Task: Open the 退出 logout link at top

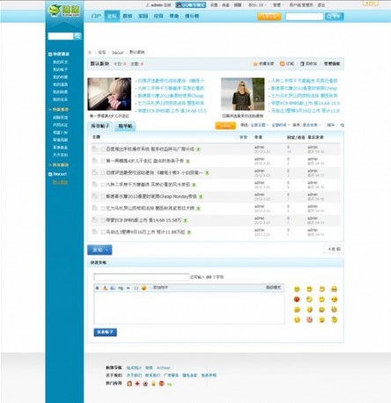Action: click(321, 5)
